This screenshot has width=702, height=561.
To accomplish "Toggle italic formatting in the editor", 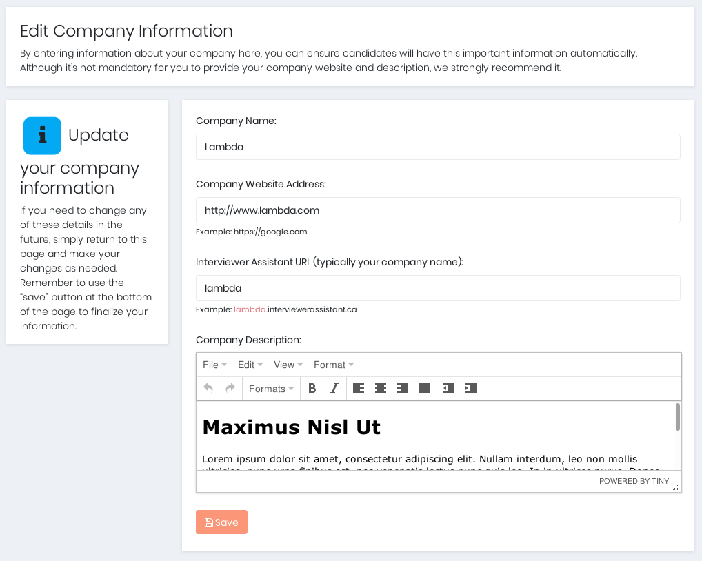I will [x=334, y=389].
